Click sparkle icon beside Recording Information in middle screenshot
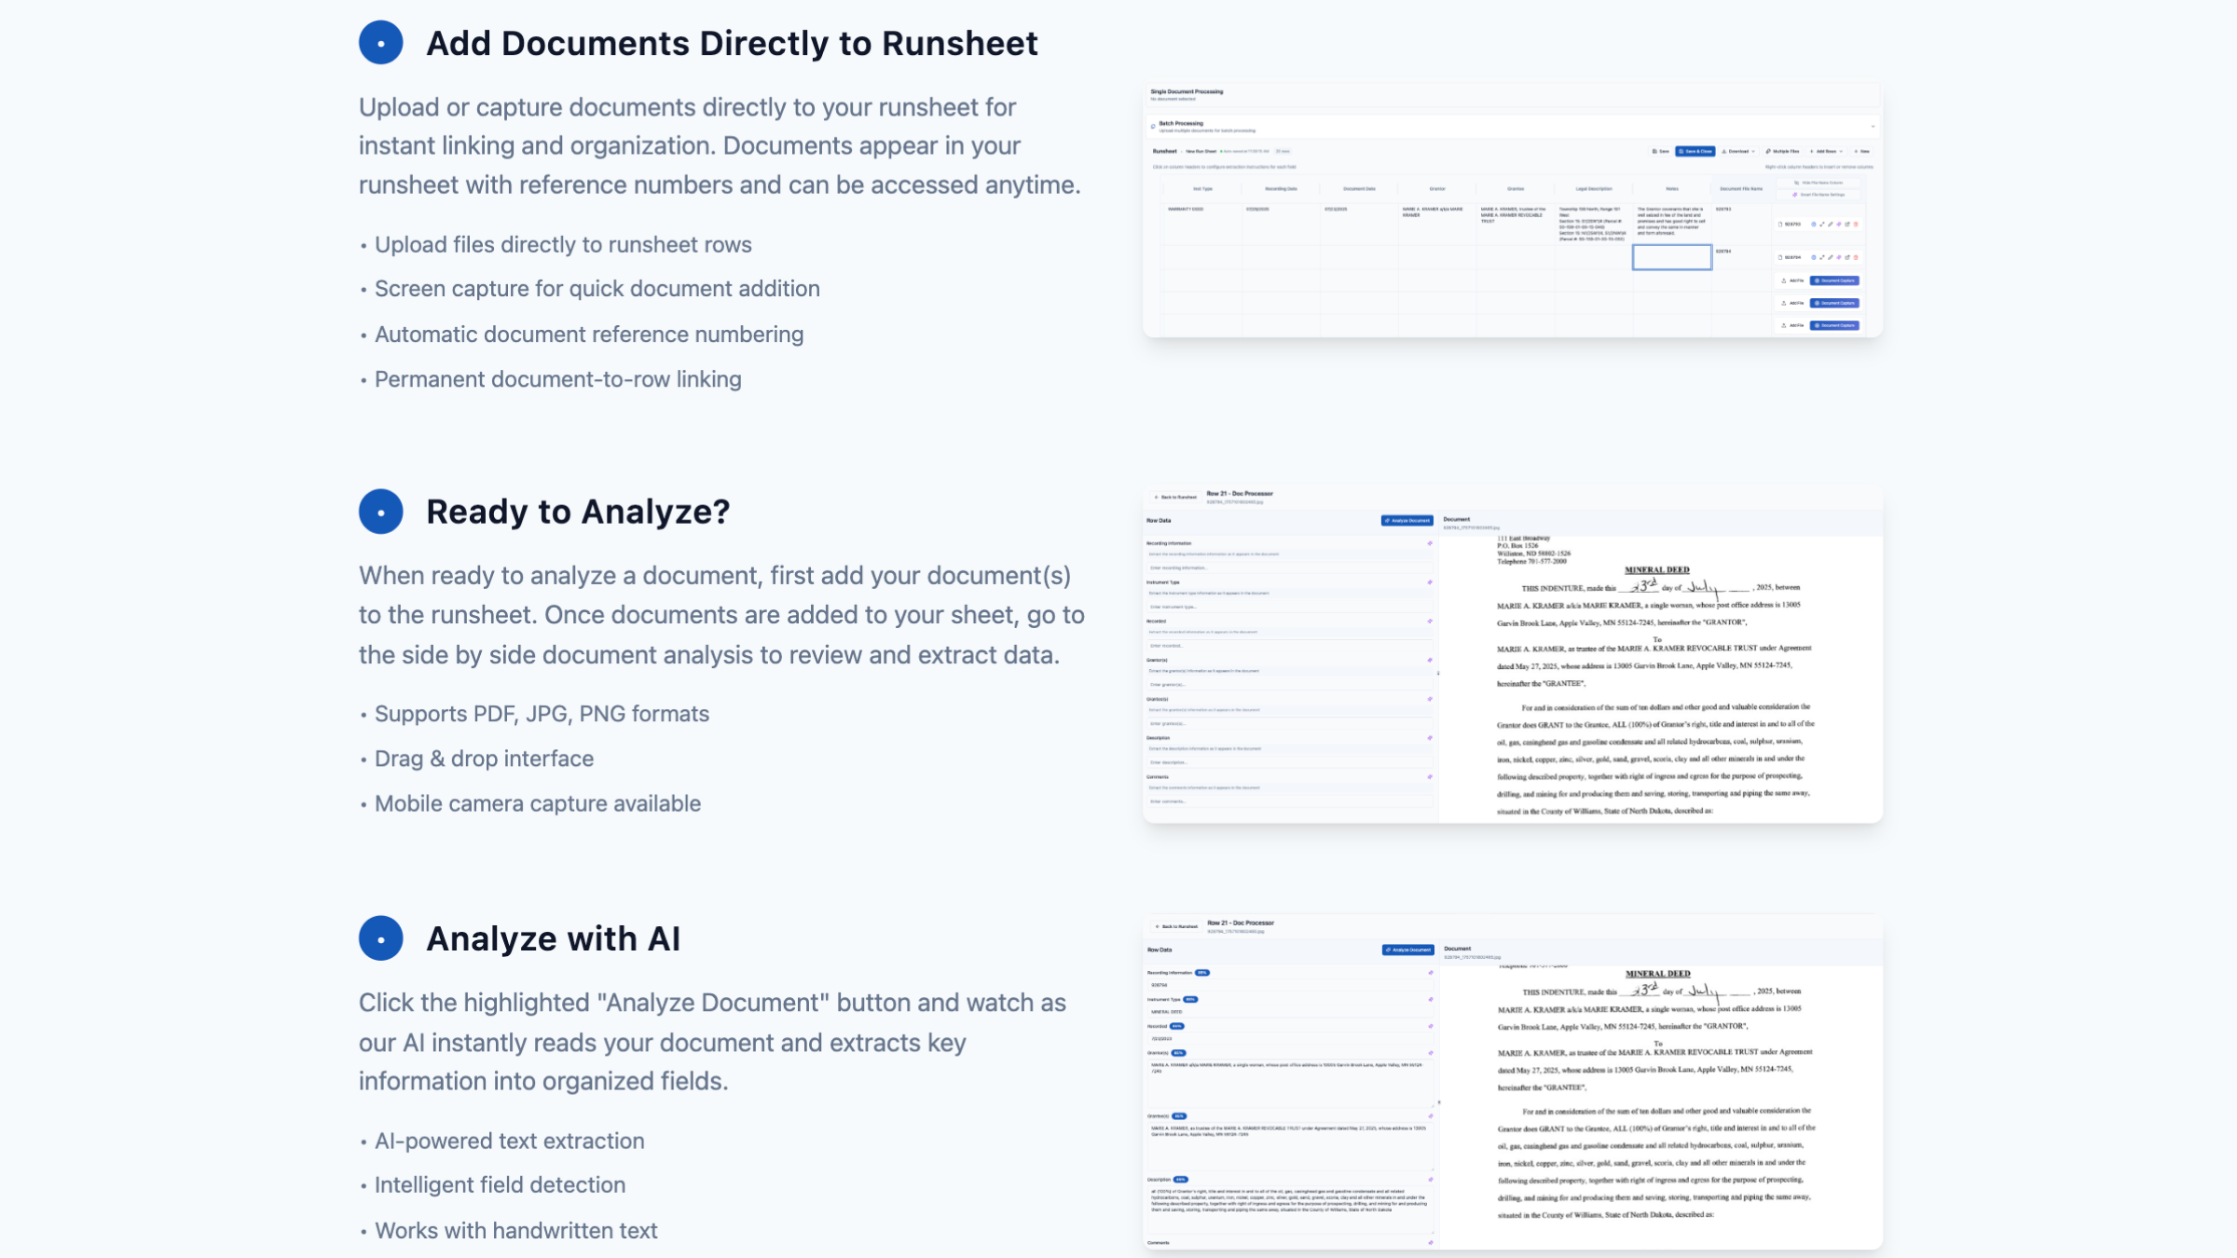Screen dimensions: 2237x1258 pyautogui.click(x=1430, y=543)
